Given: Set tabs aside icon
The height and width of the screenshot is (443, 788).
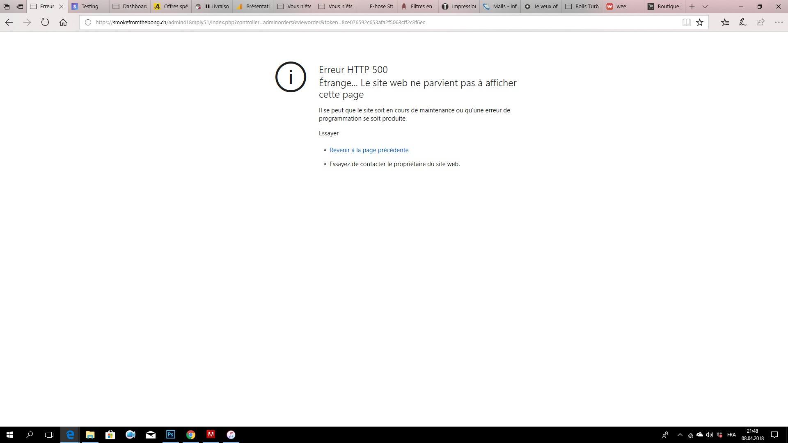Looking at the screenshot, I should [20, 7].
